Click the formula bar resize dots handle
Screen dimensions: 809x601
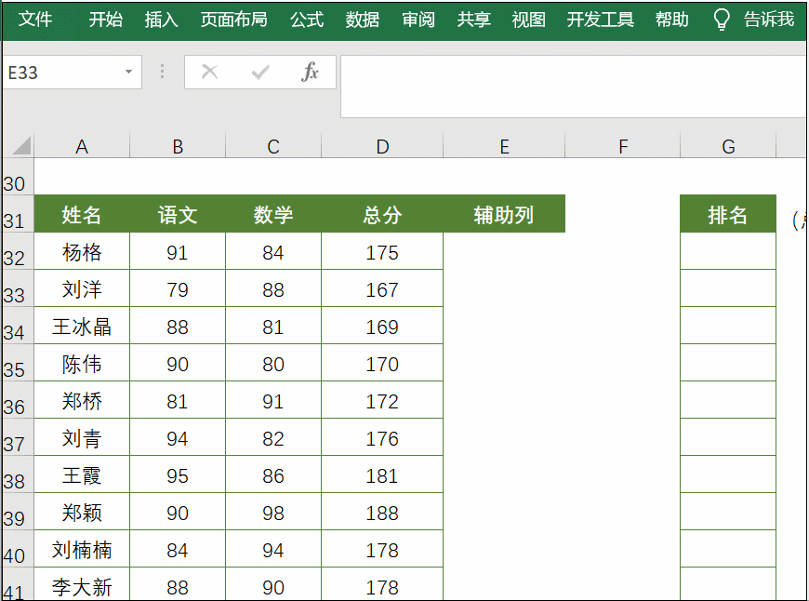click(x=162, y=72)
